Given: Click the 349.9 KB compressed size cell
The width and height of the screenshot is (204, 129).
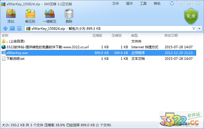Looking at the screenshot, I should (x=121, y=53).
